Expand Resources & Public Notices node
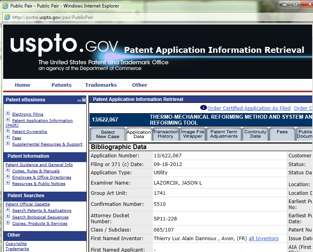313x252 pixels. [7, 183]
